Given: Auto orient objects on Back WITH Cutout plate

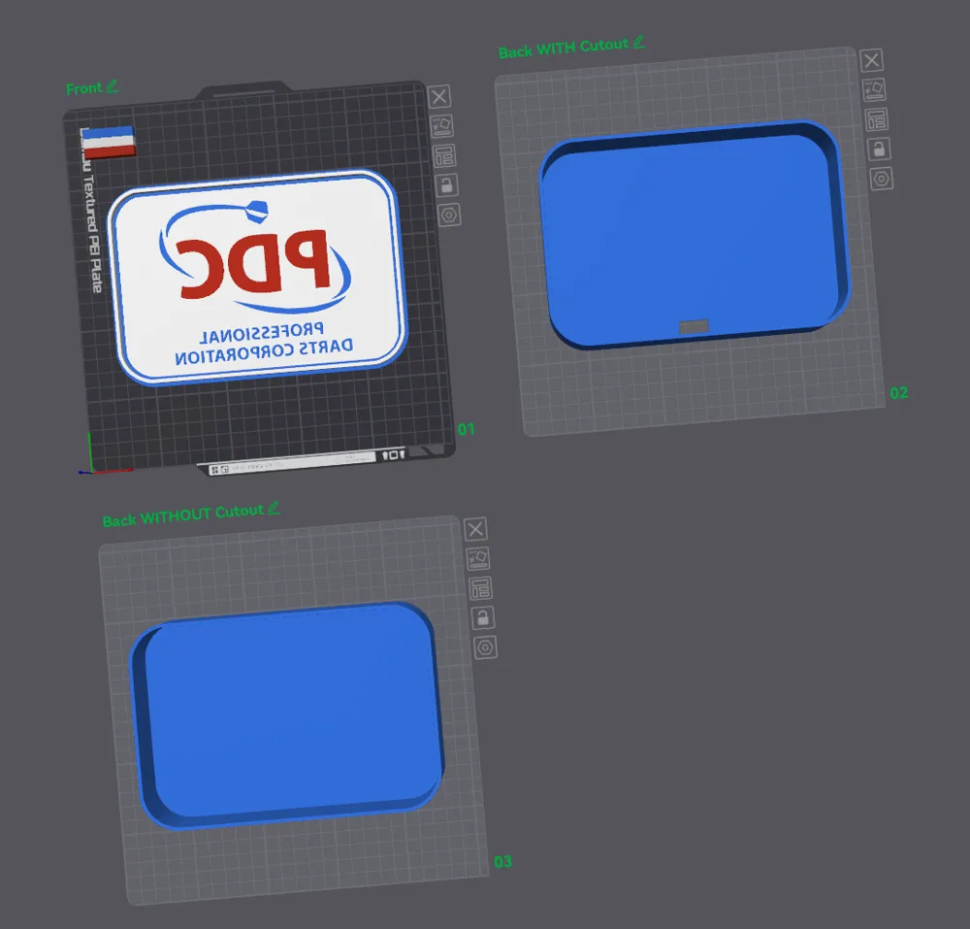Looking at the screenshot, I should (x=874, y=89).
